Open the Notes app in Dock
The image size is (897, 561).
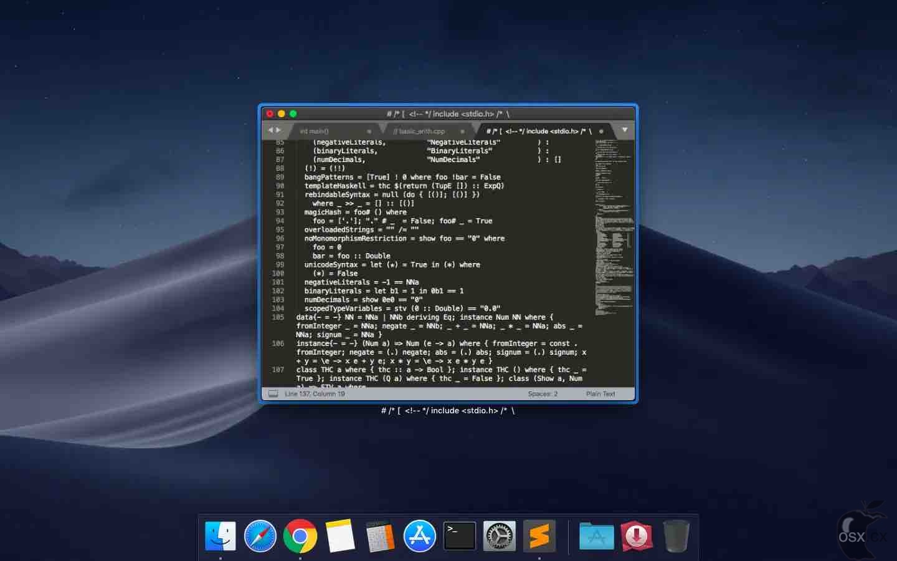340,536
